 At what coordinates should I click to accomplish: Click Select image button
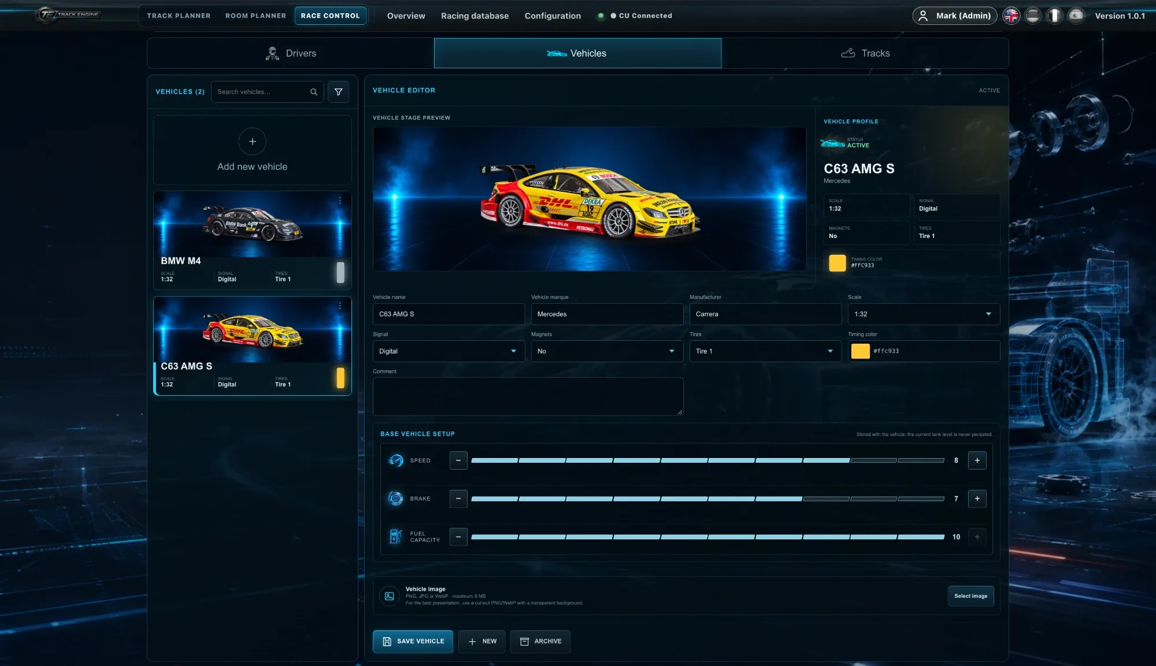[971, 596]
